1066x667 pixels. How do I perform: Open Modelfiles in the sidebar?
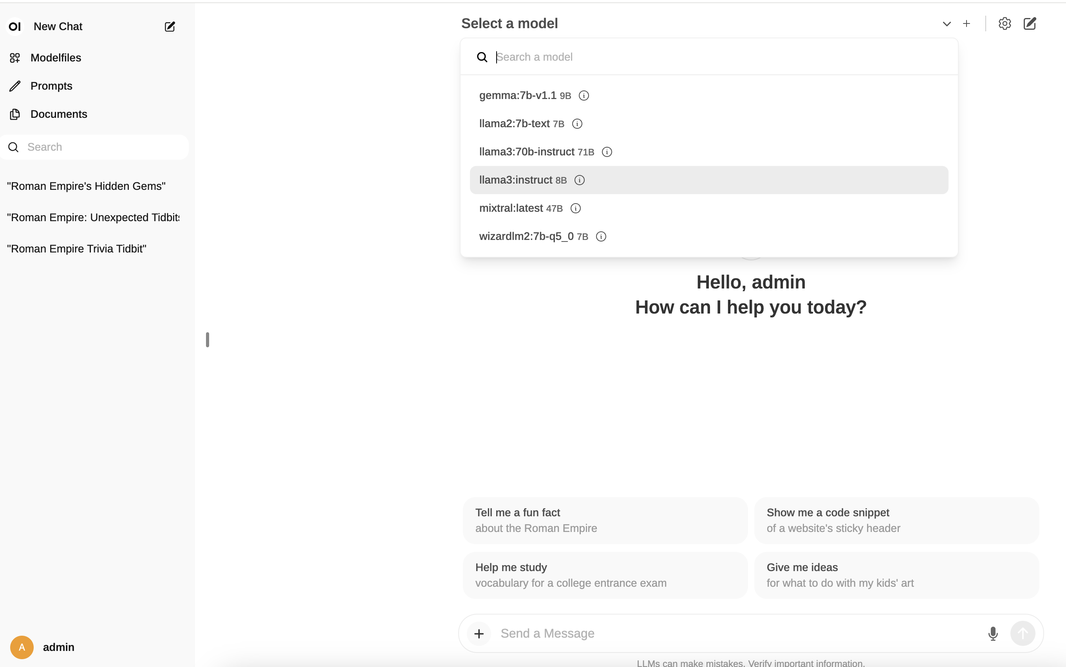pos(56,58)
